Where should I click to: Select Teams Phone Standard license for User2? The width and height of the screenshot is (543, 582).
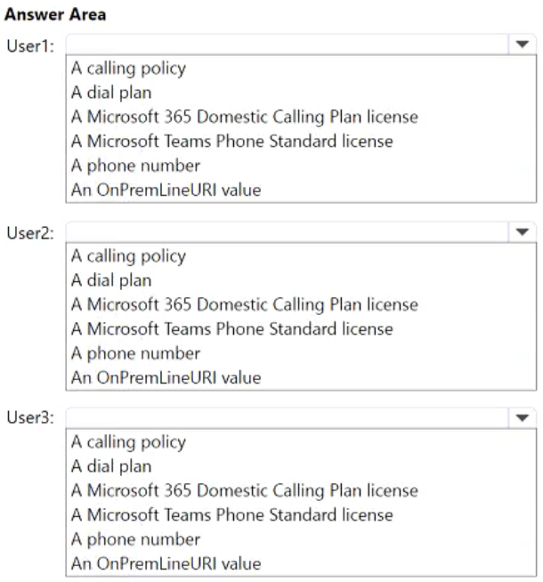[232, 329]
